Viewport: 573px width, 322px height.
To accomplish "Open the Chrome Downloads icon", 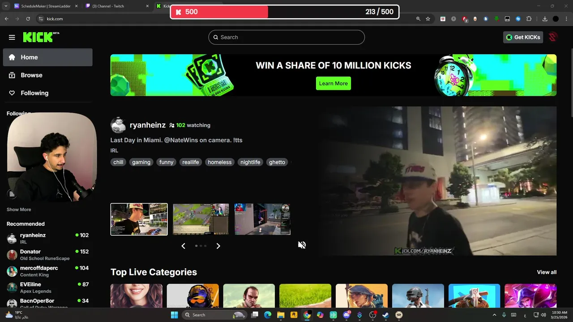I will [545, 19].
